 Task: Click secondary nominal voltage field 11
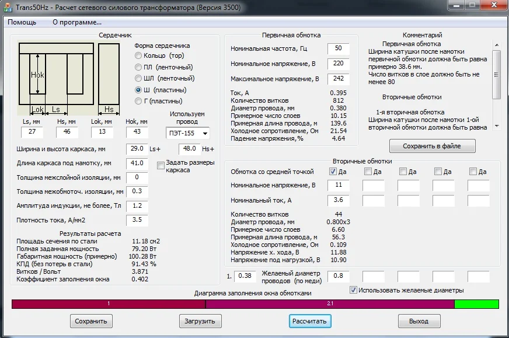[338, 185]
